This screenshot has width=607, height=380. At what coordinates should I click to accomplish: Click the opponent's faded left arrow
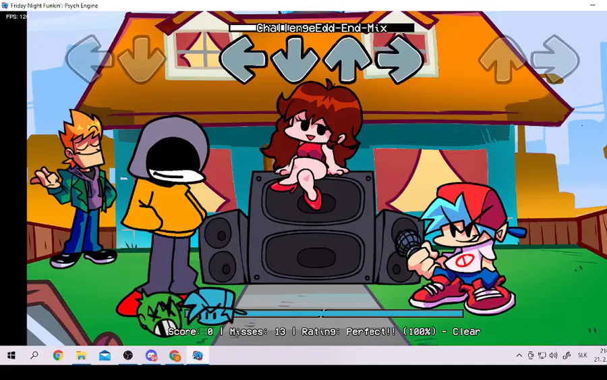tap(88, 59)
